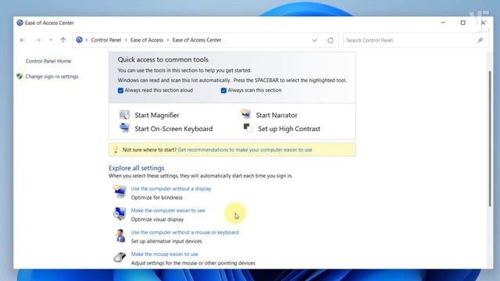This screenshot has height=281, width=500.
Task: Launch Start On-Screen Keyboard
Action: [x=173, y=129]
